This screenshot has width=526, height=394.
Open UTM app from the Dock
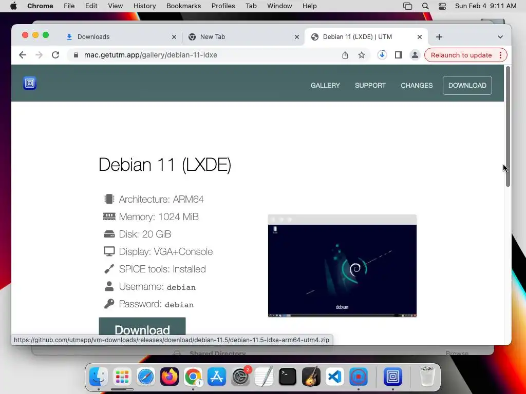pos(393,377)
